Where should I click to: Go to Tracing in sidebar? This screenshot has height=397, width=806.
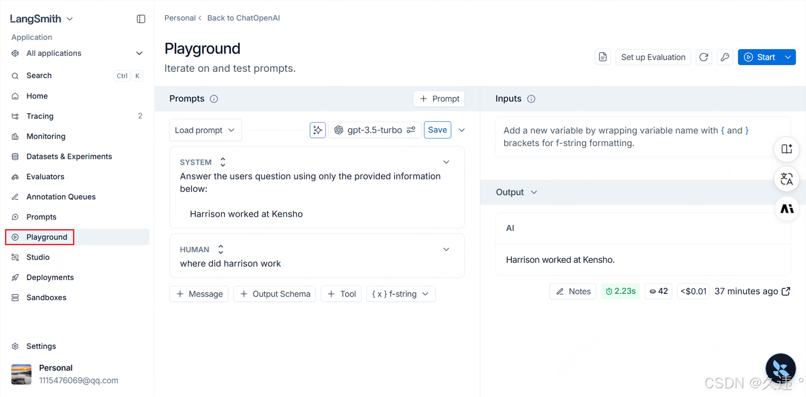(x=39, y=116)
